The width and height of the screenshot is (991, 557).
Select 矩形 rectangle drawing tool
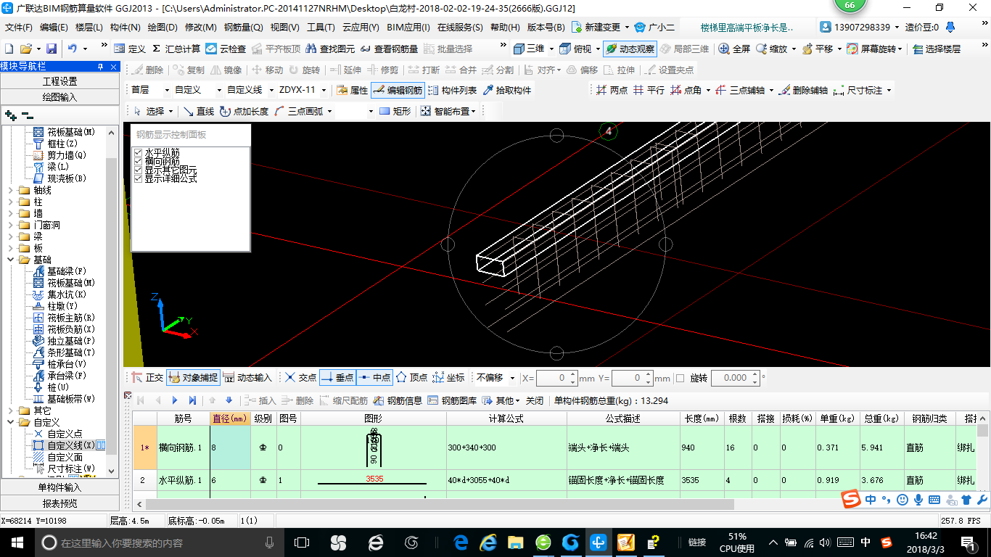395,111
